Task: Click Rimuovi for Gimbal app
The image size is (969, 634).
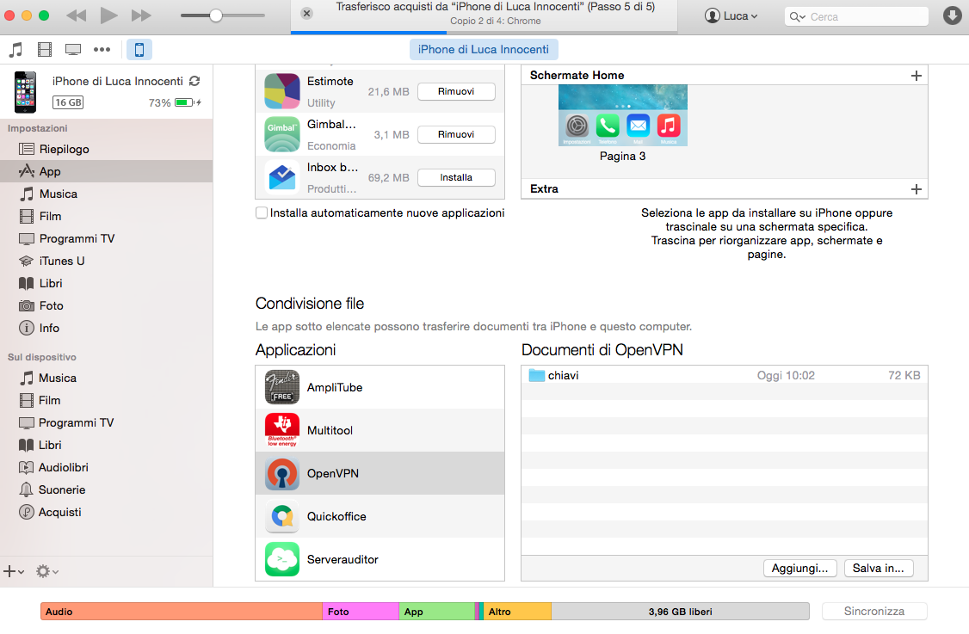Action: (x=456, y=134)
